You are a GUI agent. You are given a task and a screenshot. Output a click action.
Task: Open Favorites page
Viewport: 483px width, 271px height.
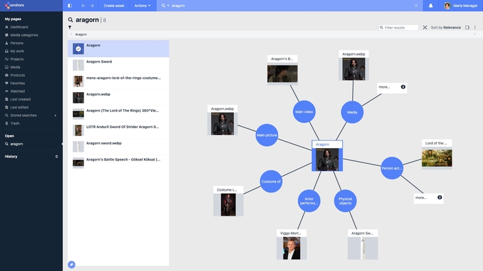18,83
